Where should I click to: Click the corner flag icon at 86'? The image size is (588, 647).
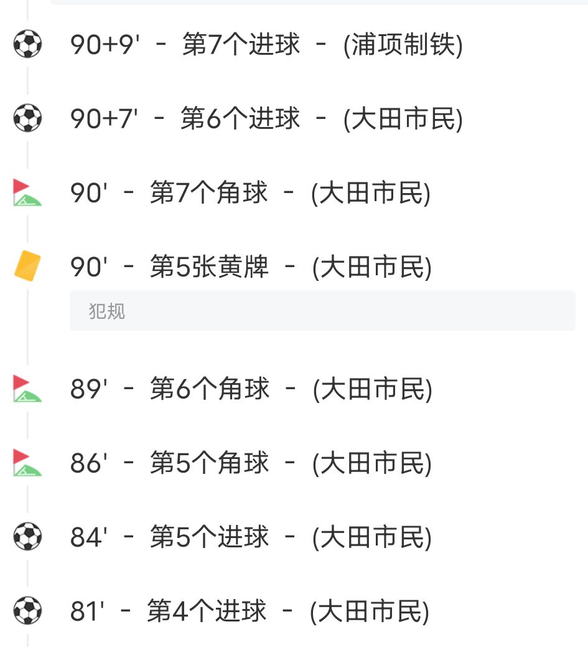[27, 463]
